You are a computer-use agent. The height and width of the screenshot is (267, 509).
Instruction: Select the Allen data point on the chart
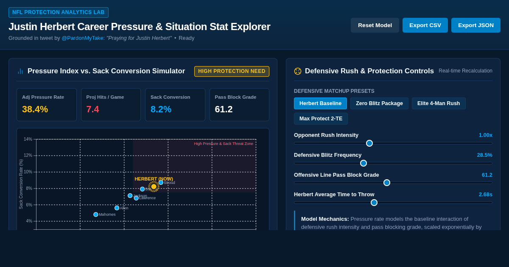click(x=117, y=208)
